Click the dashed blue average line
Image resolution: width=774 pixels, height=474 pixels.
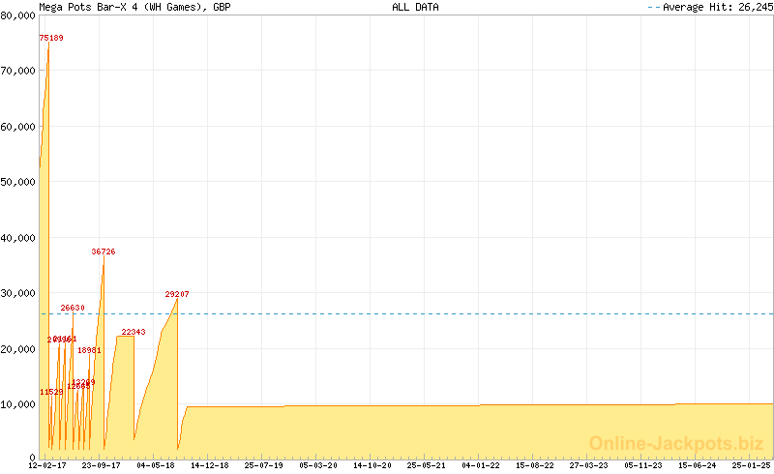click(435, 313)
